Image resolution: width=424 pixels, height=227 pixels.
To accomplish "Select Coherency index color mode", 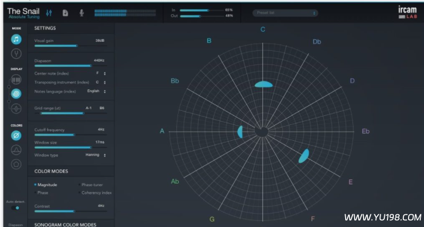I will tap(95, 193).
